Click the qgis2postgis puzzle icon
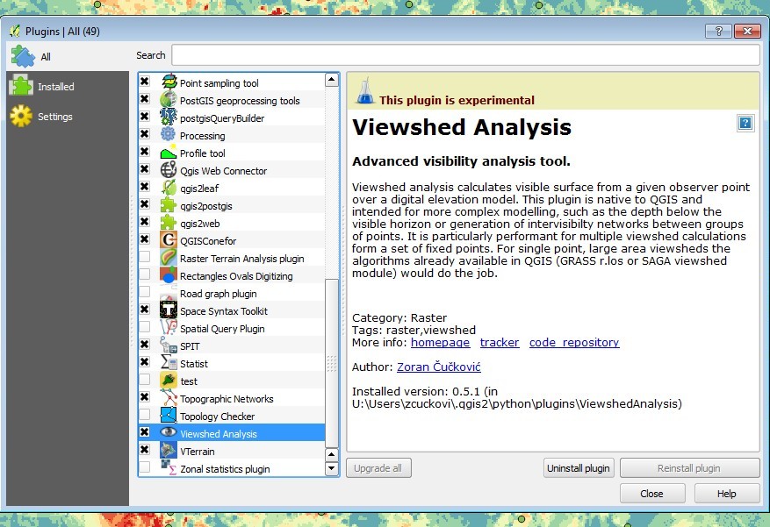Screen dimensions: 770x527 pos(169,205)
